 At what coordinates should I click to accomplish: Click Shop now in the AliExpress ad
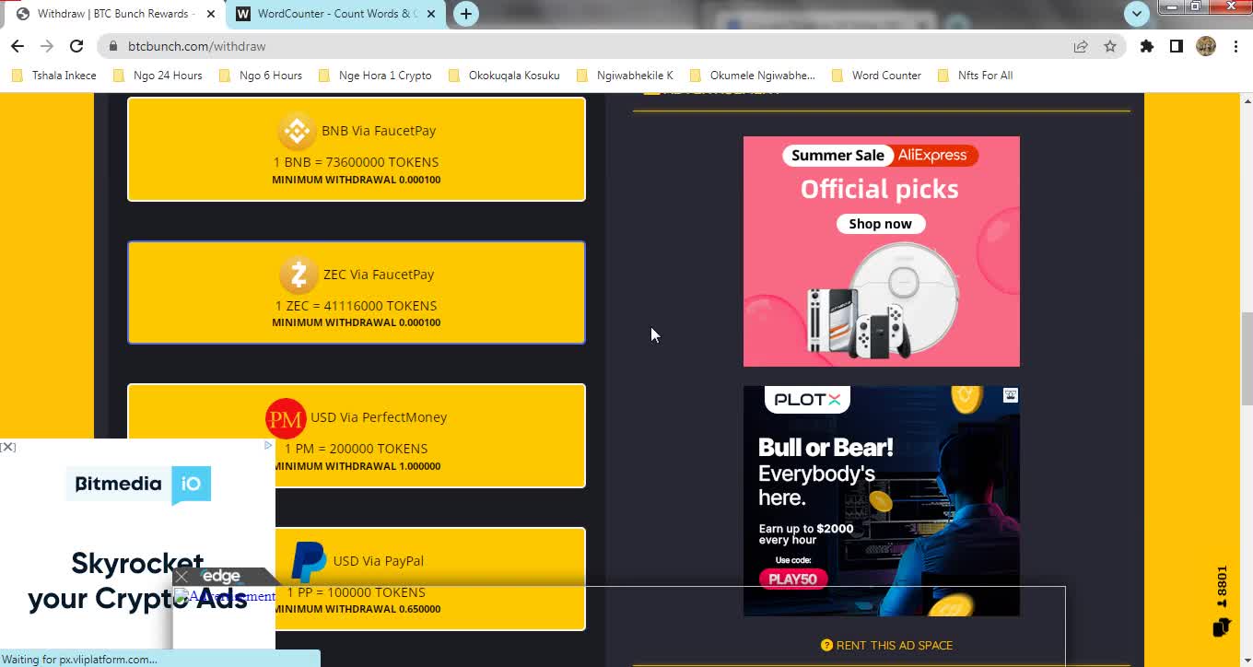[x=880, y=224]
